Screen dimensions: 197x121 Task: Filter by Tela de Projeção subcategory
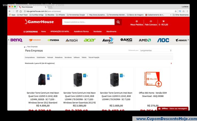tap(94, 58)
